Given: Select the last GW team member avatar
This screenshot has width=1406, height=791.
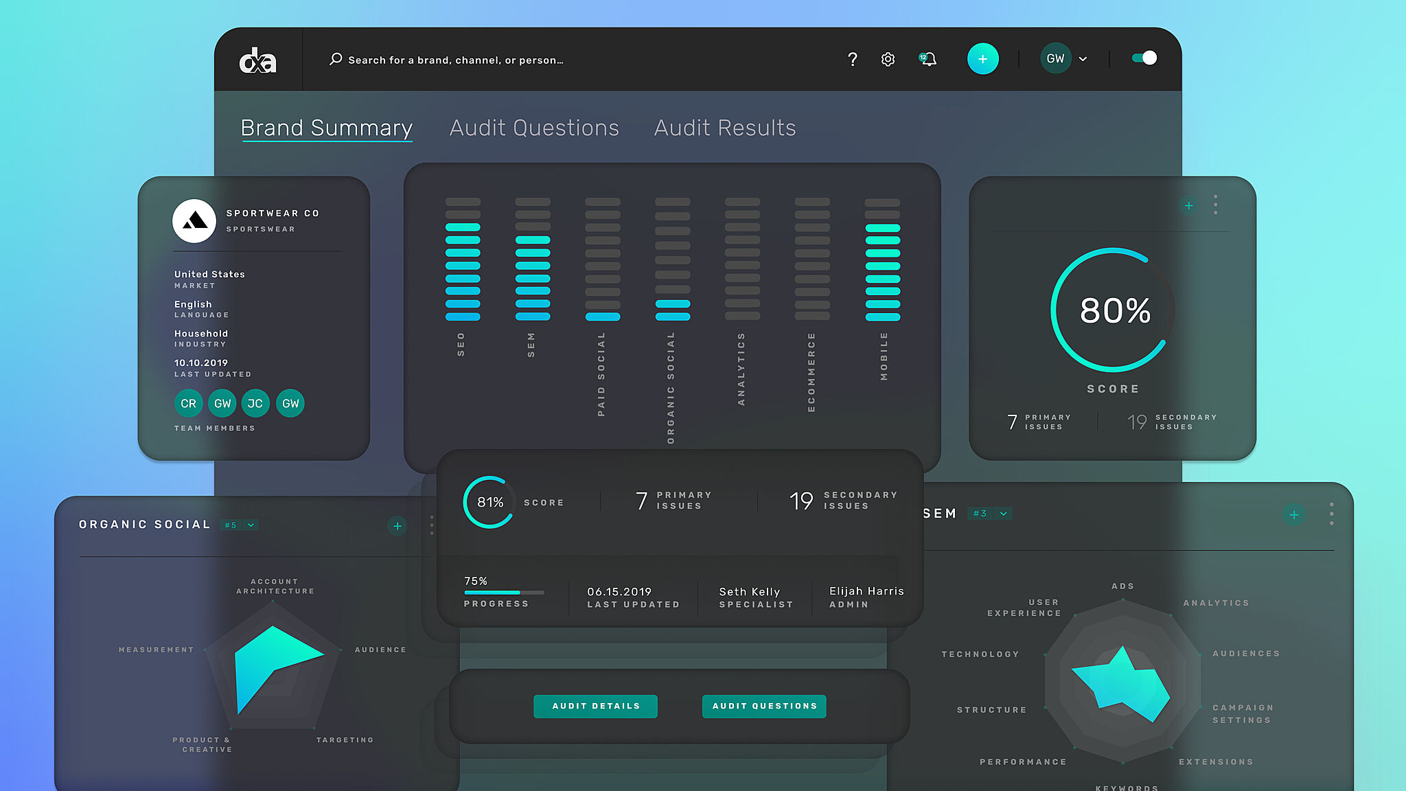Looking at the screenshot, I should pyautogui.click(x=290, y=404).
